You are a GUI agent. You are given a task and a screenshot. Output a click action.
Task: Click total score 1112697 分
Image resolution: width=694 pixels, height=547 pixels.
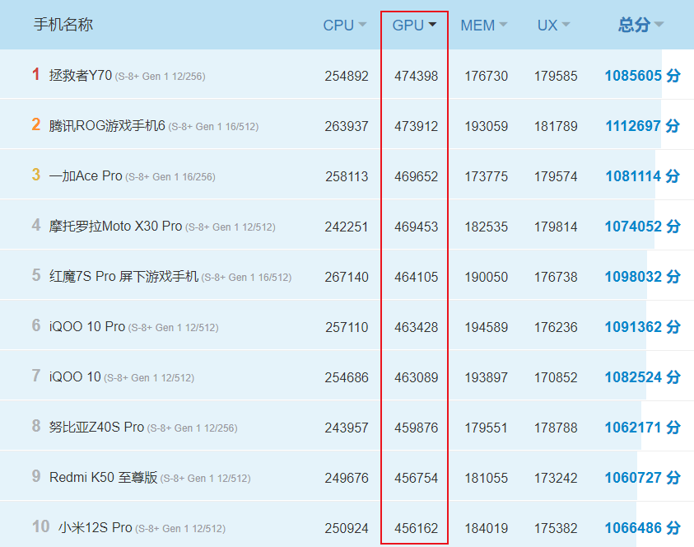(x=642, y=126)
